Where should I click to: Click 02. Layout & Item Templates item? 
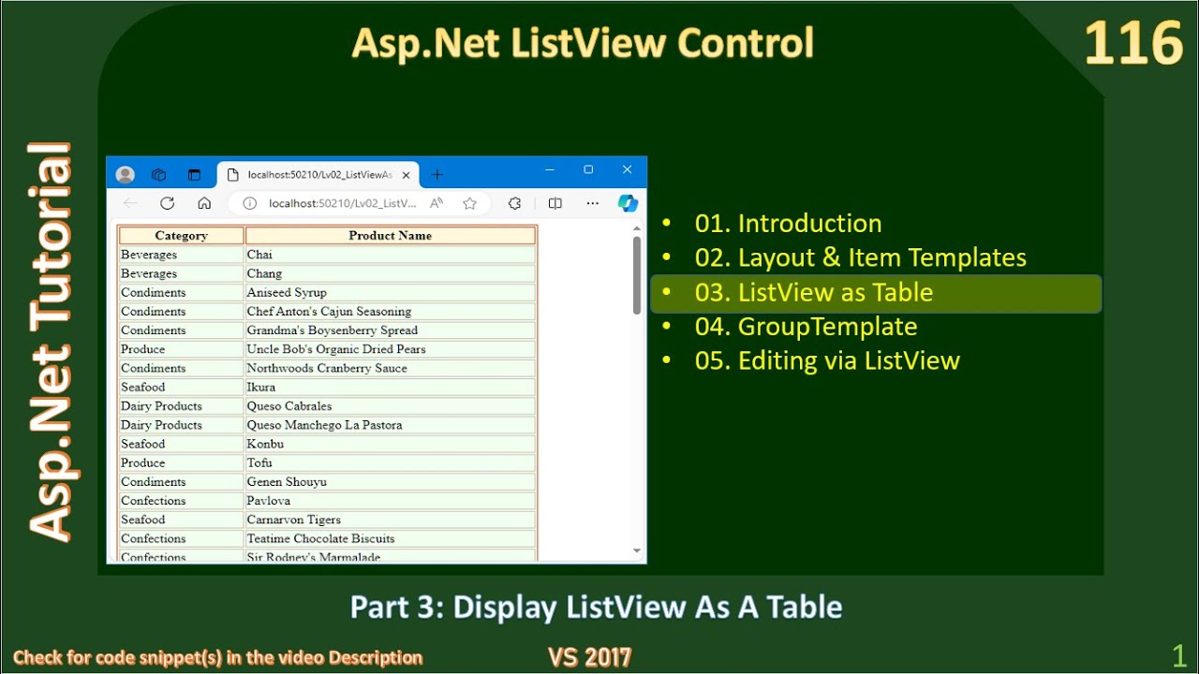click(860, 257)
